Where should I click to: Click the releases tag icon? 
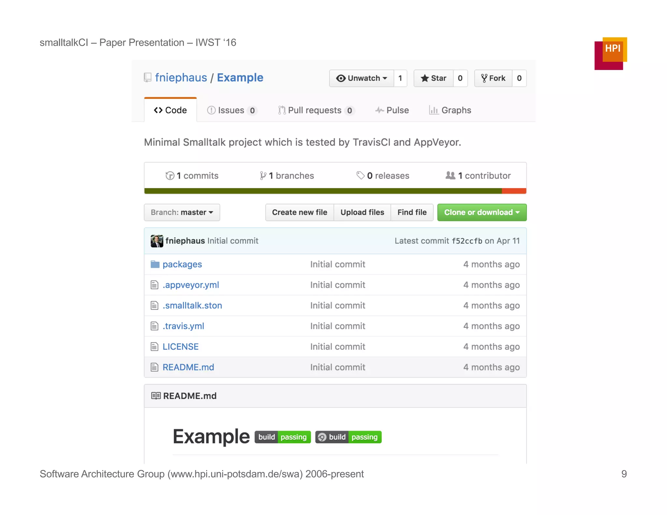pyautogui.click(x=360, y=175)
